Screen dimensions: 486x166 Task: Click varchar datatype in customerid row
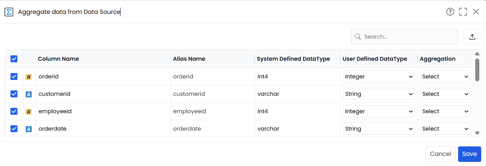[x=268, y=94]
